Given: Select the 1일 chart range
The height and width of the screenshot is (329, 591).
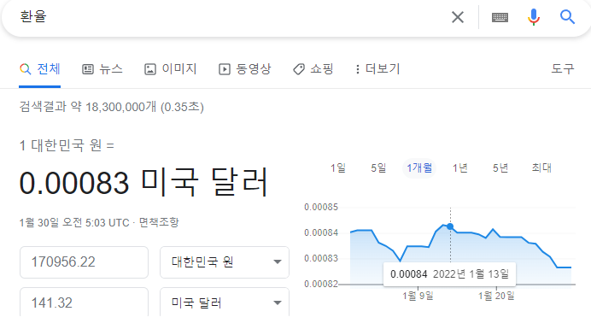Looking at the screenshot, I should pos(338,167).
